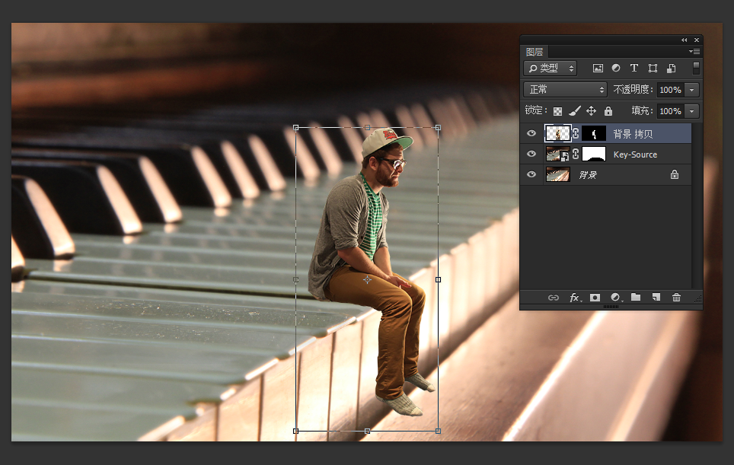Select the 图层 panel tab
The width and height of the screenshot is (734, 465).
tap(535, 52)
